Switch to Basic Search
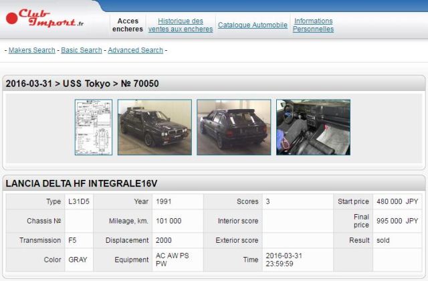The height and width of the screenshot is (281, 428). [82, 50]
